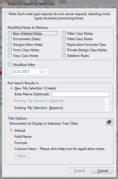Tick the Designs (Non-Data) checkbox
This screenshot has height=179, width=118.
click(x=10, y=44)
